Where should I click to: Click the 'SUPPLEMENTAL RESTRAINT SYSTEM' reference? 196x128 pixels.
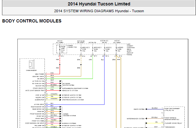75,88
